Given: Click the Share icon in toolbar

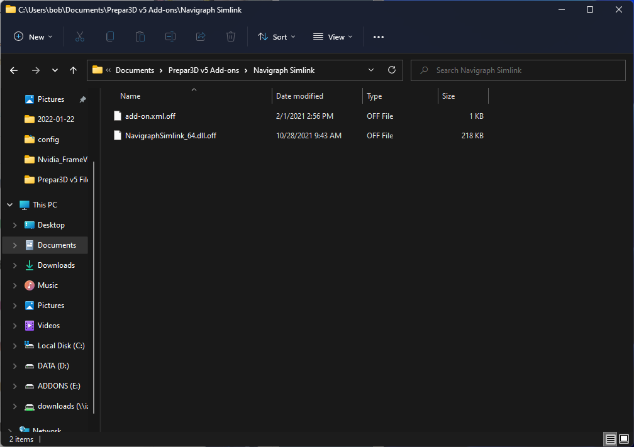Looking at the screenshot, I should pyautogui.click(x=201, y=36).
